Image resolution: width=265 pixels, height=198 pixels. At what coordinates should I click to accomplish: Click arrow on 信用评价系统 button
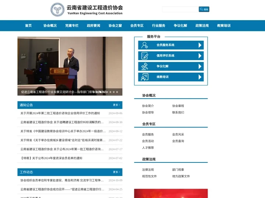coord(200,56)
